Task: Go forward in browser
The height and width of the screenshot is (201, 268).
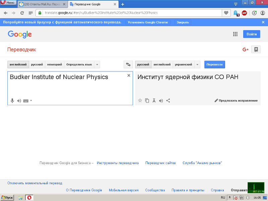Action: coord(13,13)
